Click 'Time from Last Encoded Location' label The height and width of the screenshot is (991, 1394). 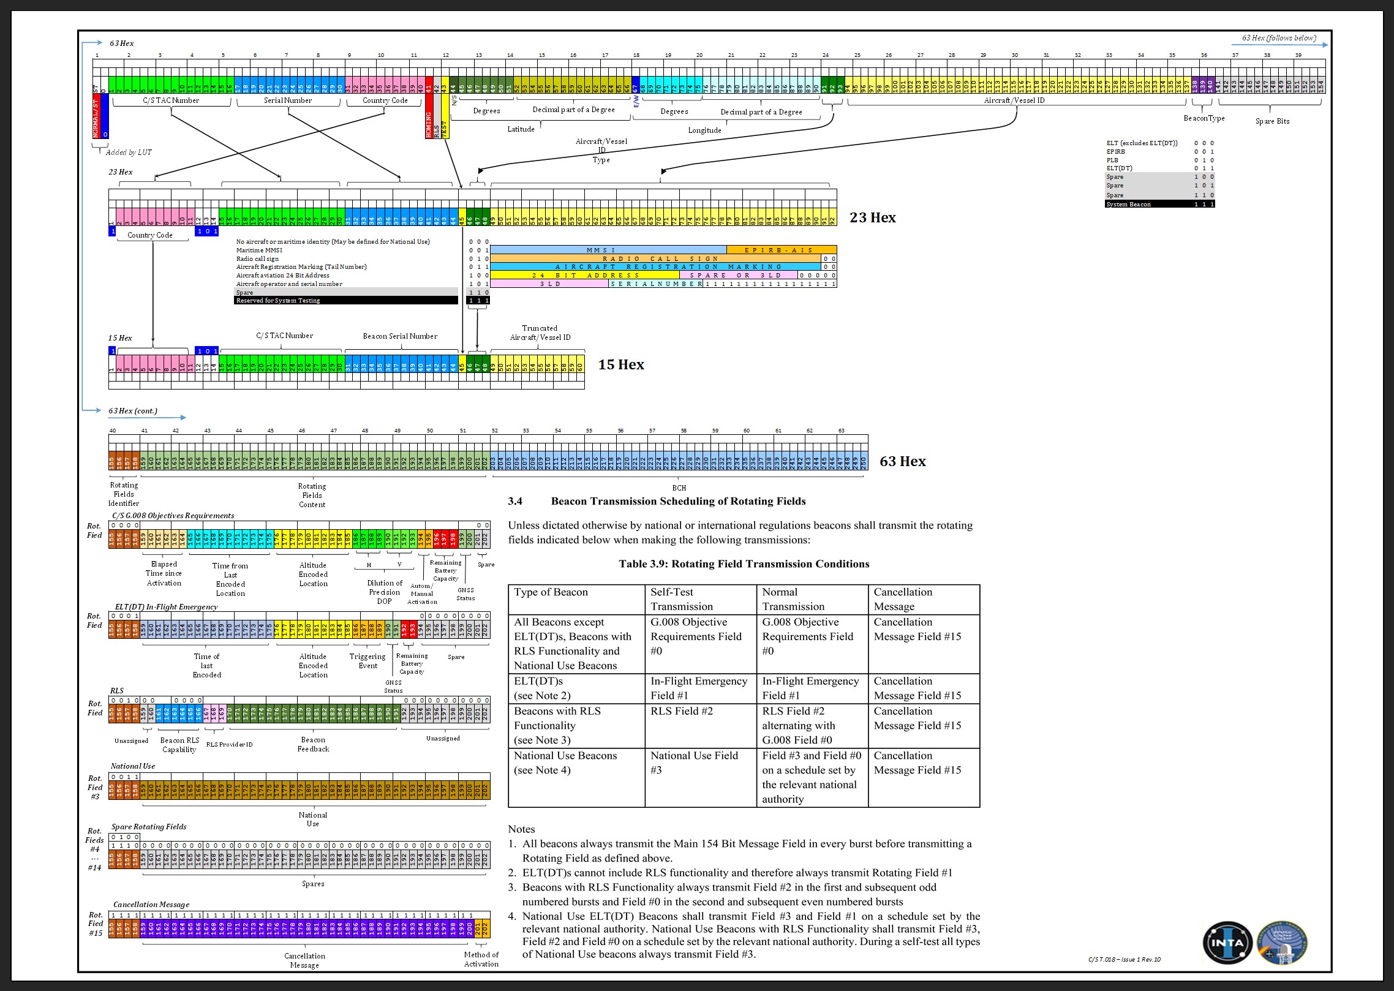(x=230, y=579)
